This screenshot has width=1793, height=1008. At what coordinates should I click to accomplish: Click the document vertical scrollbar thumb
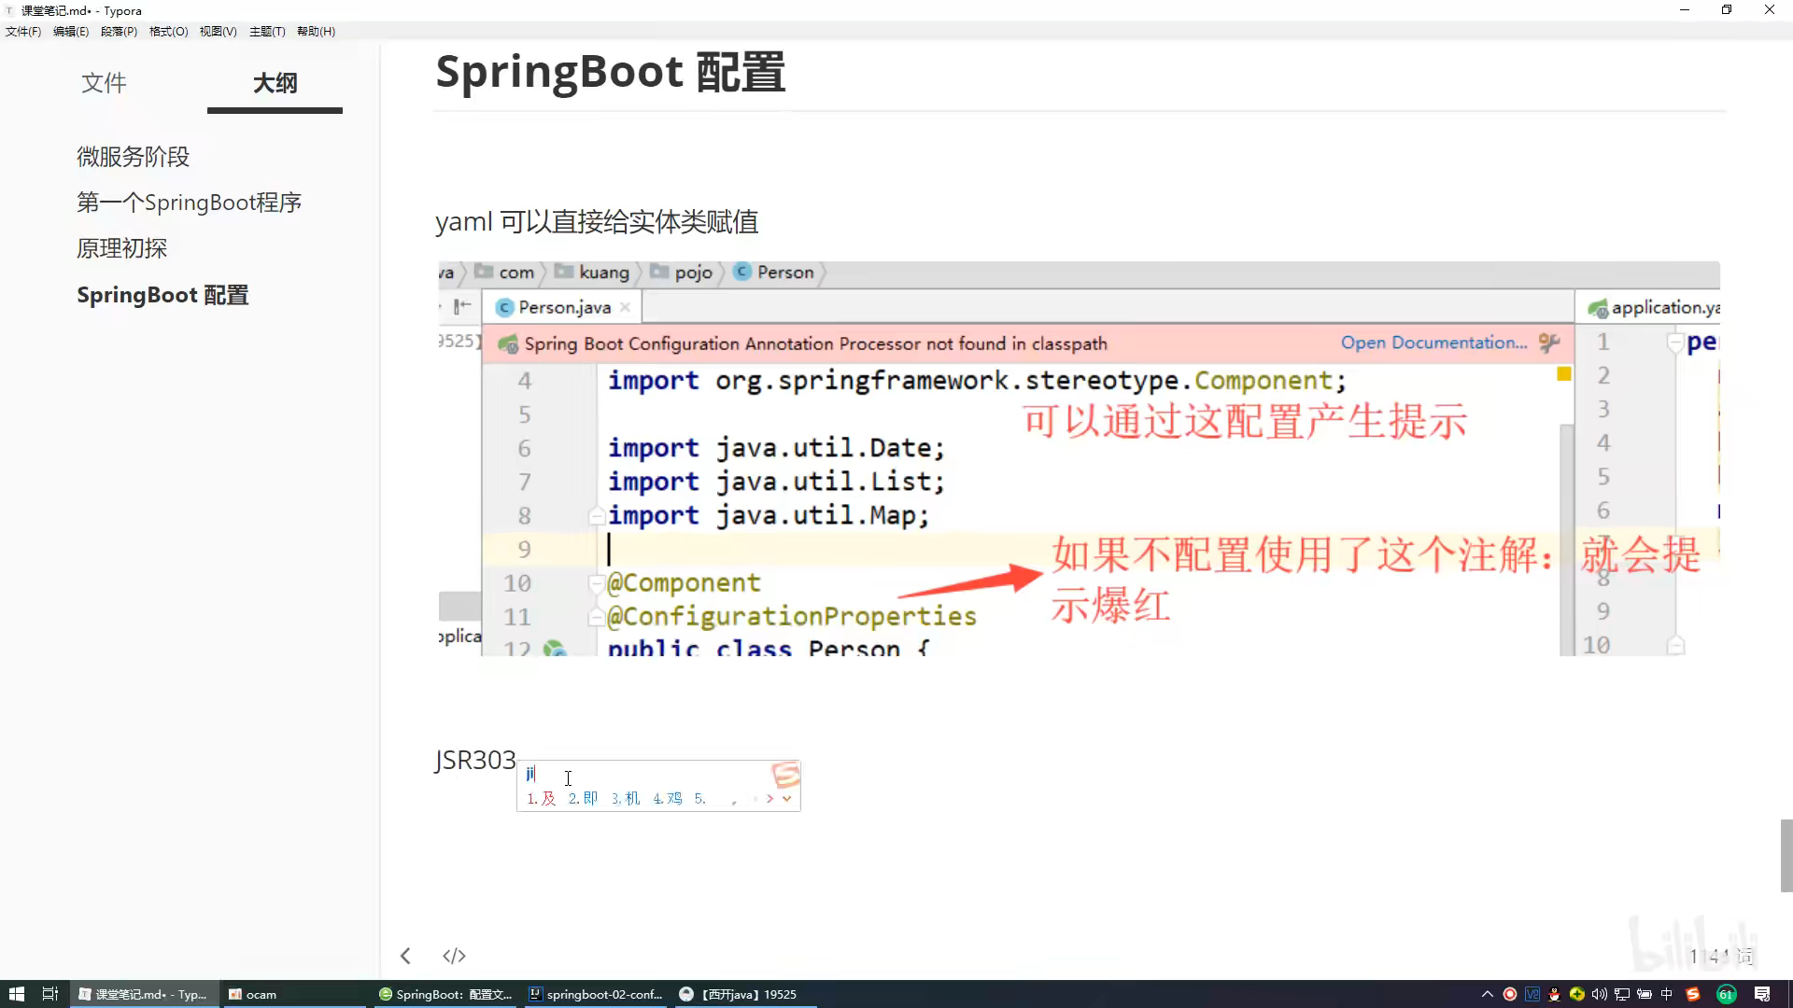pyautogui.click(x=1786, y=855)
